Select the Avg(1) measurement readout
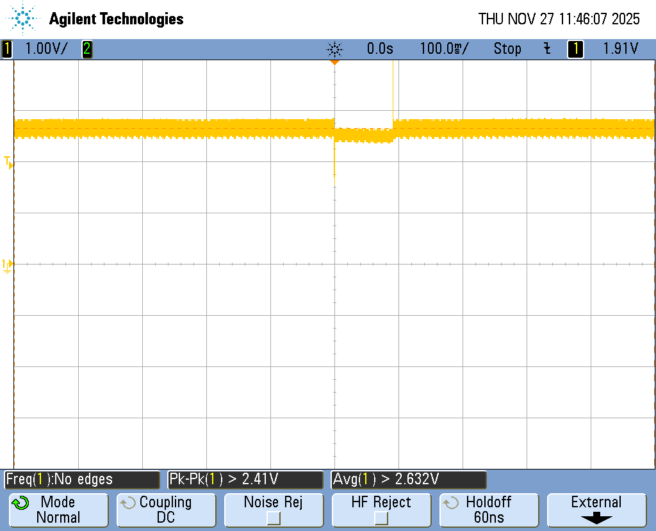The height and width of the screenshot is (531, 656). point(408,479)
